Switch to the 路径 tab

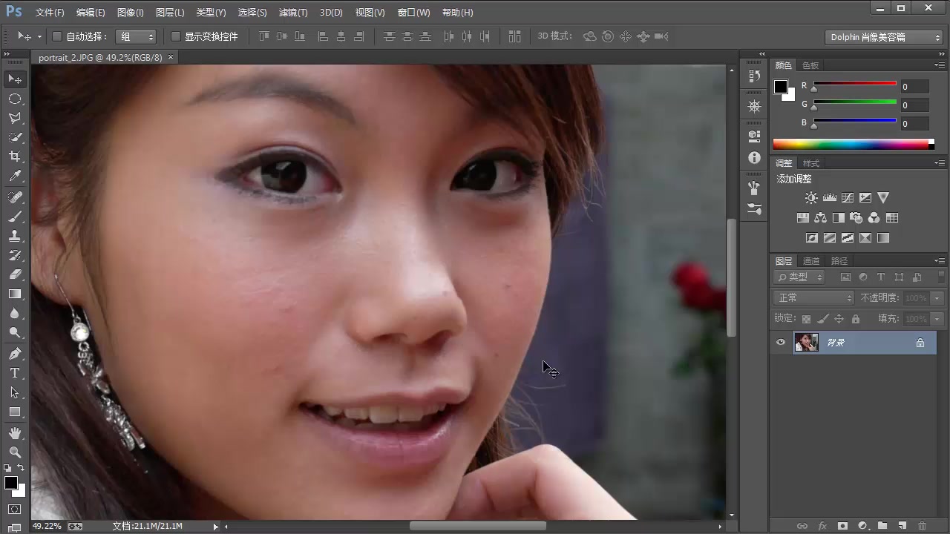[839, 261]
